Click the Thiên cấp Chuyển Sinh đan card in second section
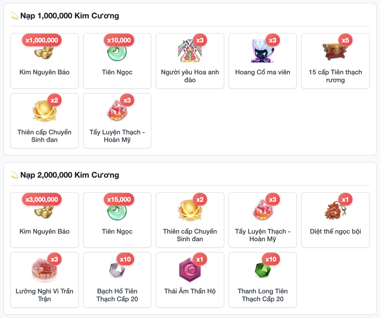The height and width of the screenshot is (318, 380). (x=190, y=220)
